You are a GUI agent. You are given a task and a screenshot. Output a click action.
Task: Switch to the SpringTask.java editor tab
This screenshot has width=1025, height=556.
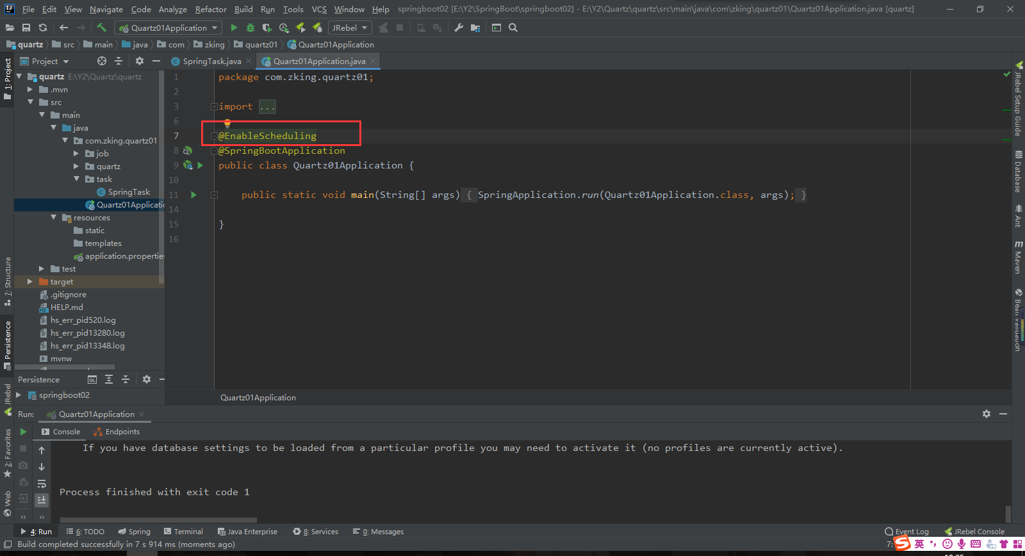click(x=211, y=61)
